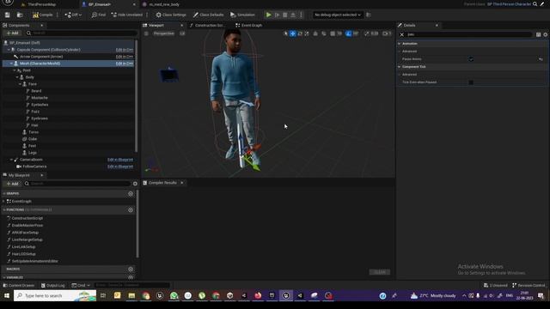Add a new graph with plus icon
Screen dimensions: 550x309
pos(131,193)
